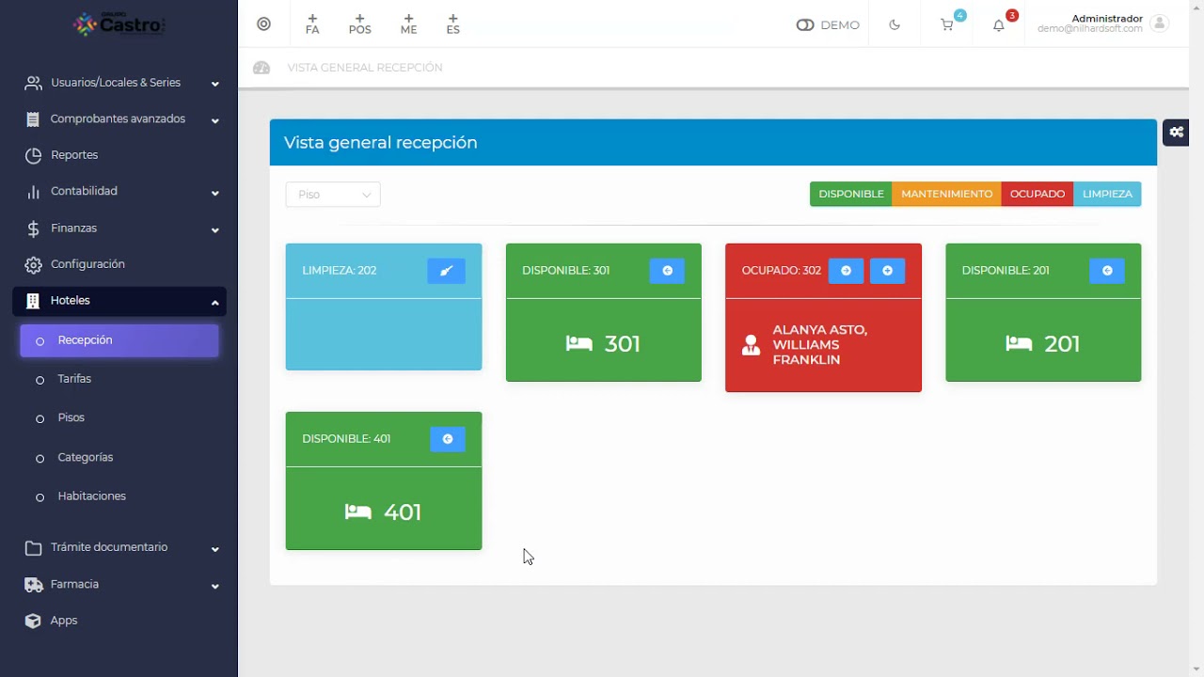Open the Configuración menu item
Viewport: 1204px width, 677px height.
(x=119, y=264)
